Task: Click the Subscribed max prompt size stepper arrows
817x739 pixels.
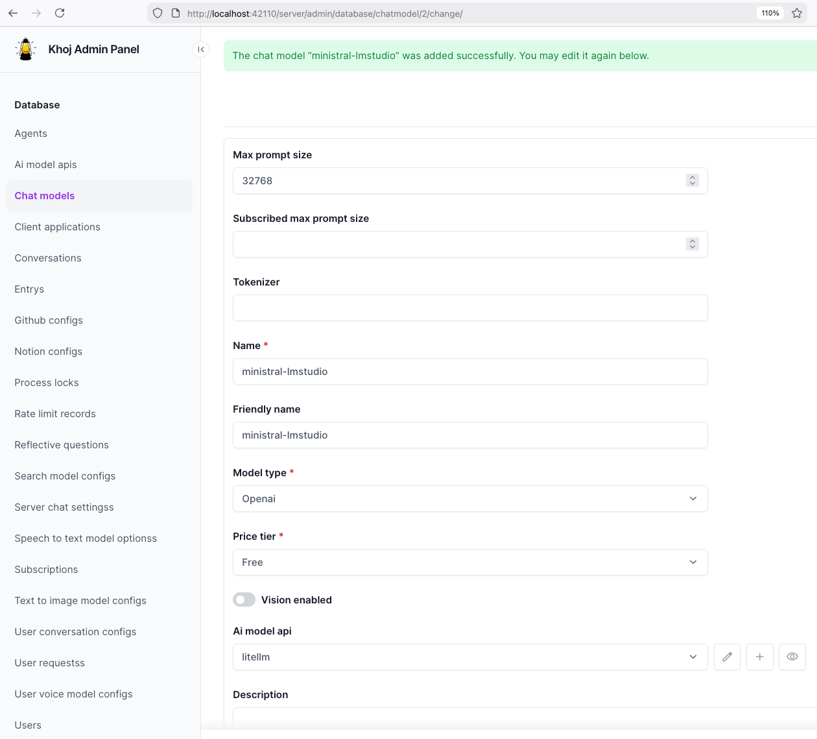Action: 693,244
